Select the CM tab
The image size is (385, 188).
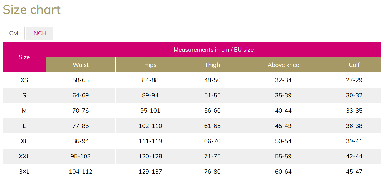coord(14,33)
